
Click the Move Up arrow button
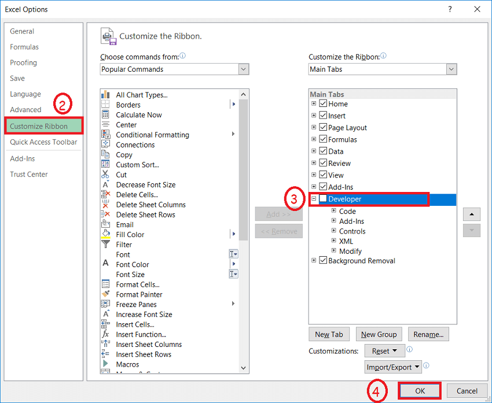pyautogui.click(x=471, y=215)
